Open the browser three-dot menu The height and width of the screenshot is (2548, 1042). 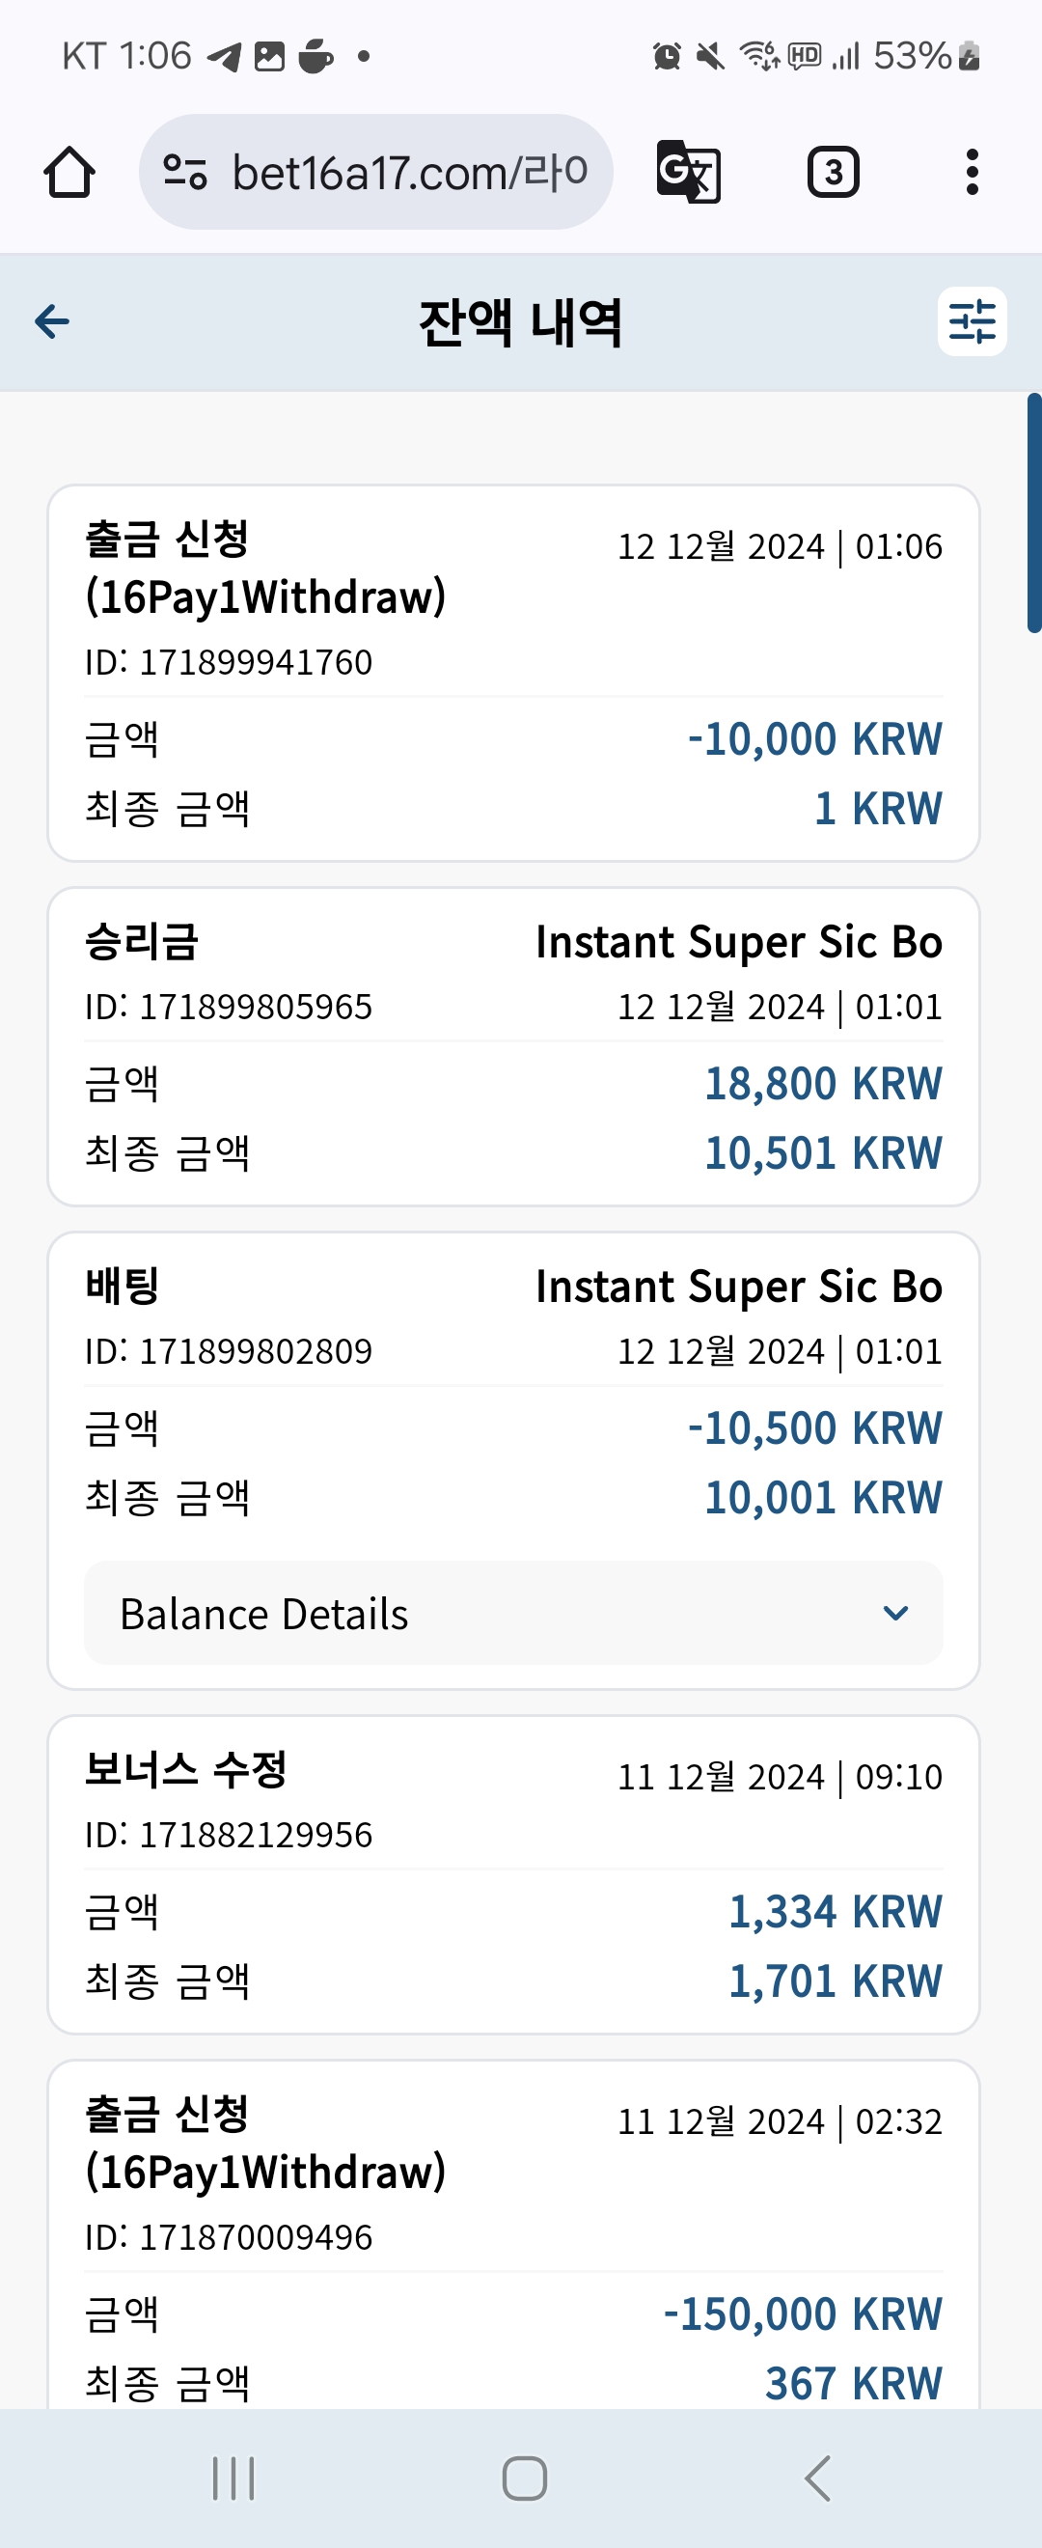coord(972,172)
